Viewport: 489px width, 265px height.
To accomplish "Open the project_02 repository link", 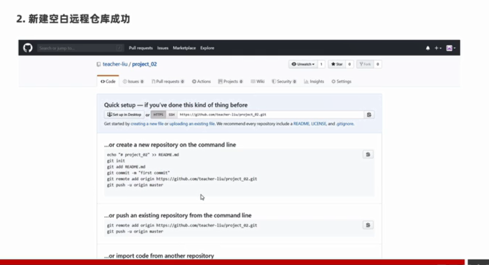I will 144,64.
